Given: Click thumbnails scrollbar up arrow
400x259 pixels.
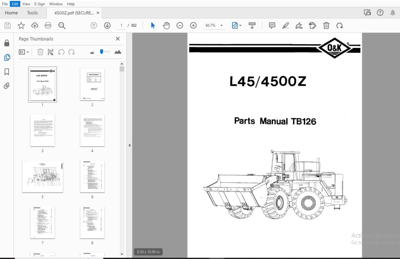Looking at the screenshot, I should [122, 64].
